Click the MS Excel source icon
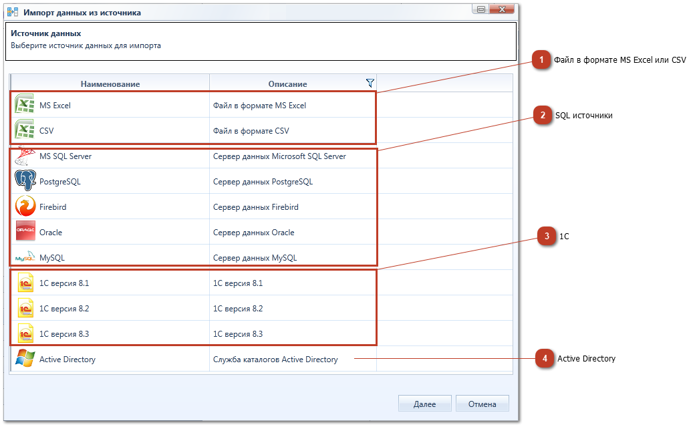The image size is (697, 427). (25, 104)
